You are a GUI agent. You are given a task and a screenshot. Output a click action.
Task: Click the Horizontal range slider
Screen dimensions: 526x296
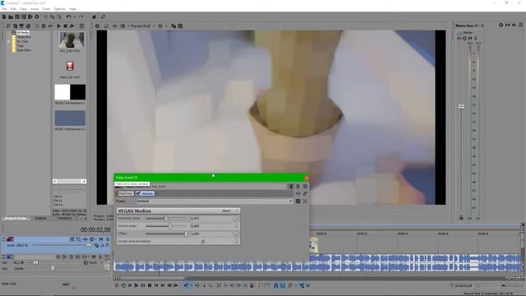point(166,219)
